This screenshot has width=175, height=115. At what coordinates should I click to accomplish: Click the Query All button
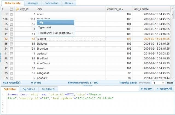(165, 89)
